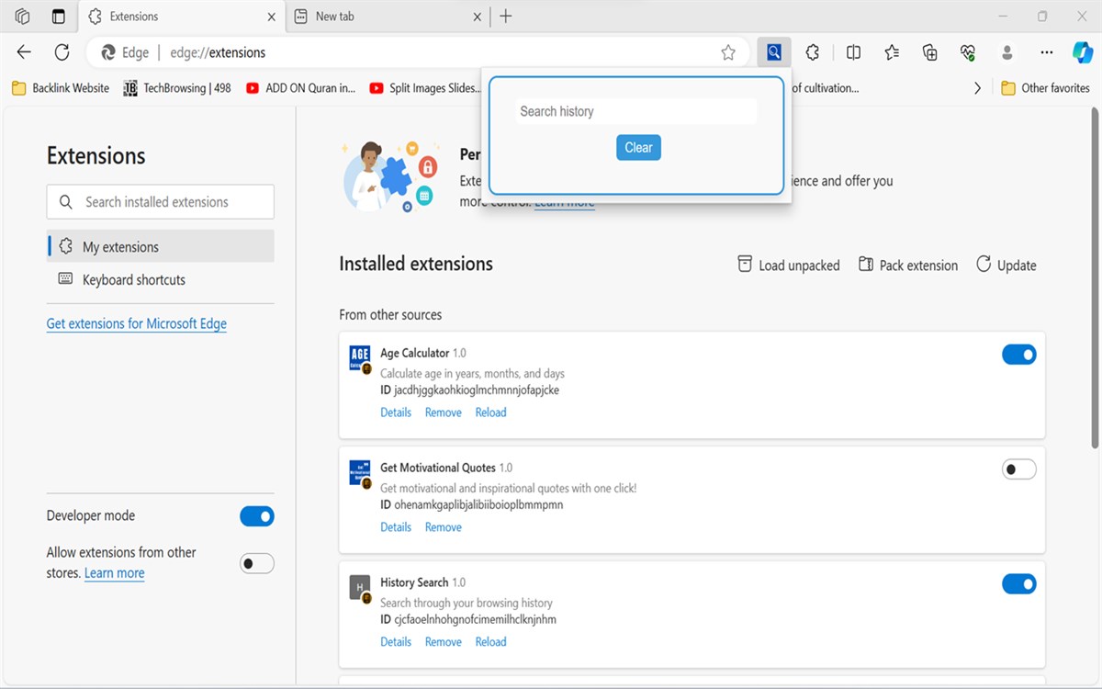This screenshot has height=689, width=1102.
Task: Open a new tab with the plus icon
Action: point(506,17)
